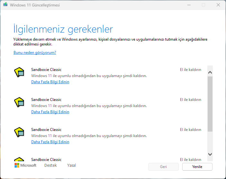This screenshot has width=226, height=179.
Task: Click the Yenile button
Action: (x=197, y=167)
